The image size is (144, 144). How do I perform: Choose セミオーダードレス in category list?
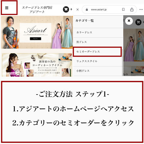point(97,52)
